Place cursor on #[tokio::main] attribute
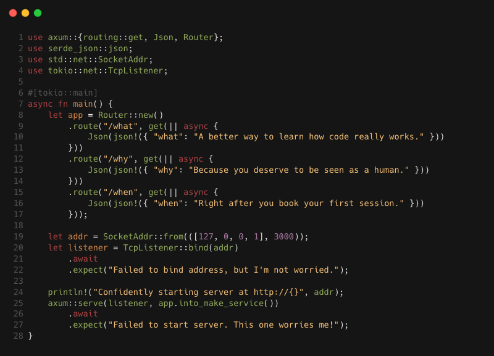Viewport: 494px width, 356px height. tap(63, 93)
